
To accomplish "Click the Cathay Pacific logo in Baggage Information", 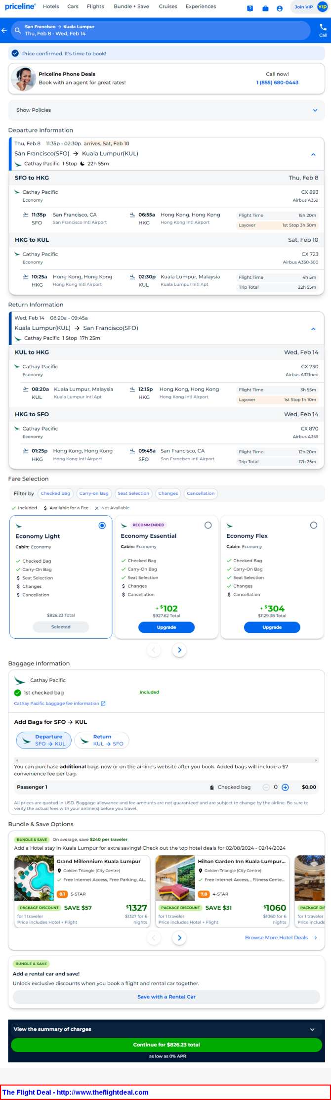I will tap(20, 680).
